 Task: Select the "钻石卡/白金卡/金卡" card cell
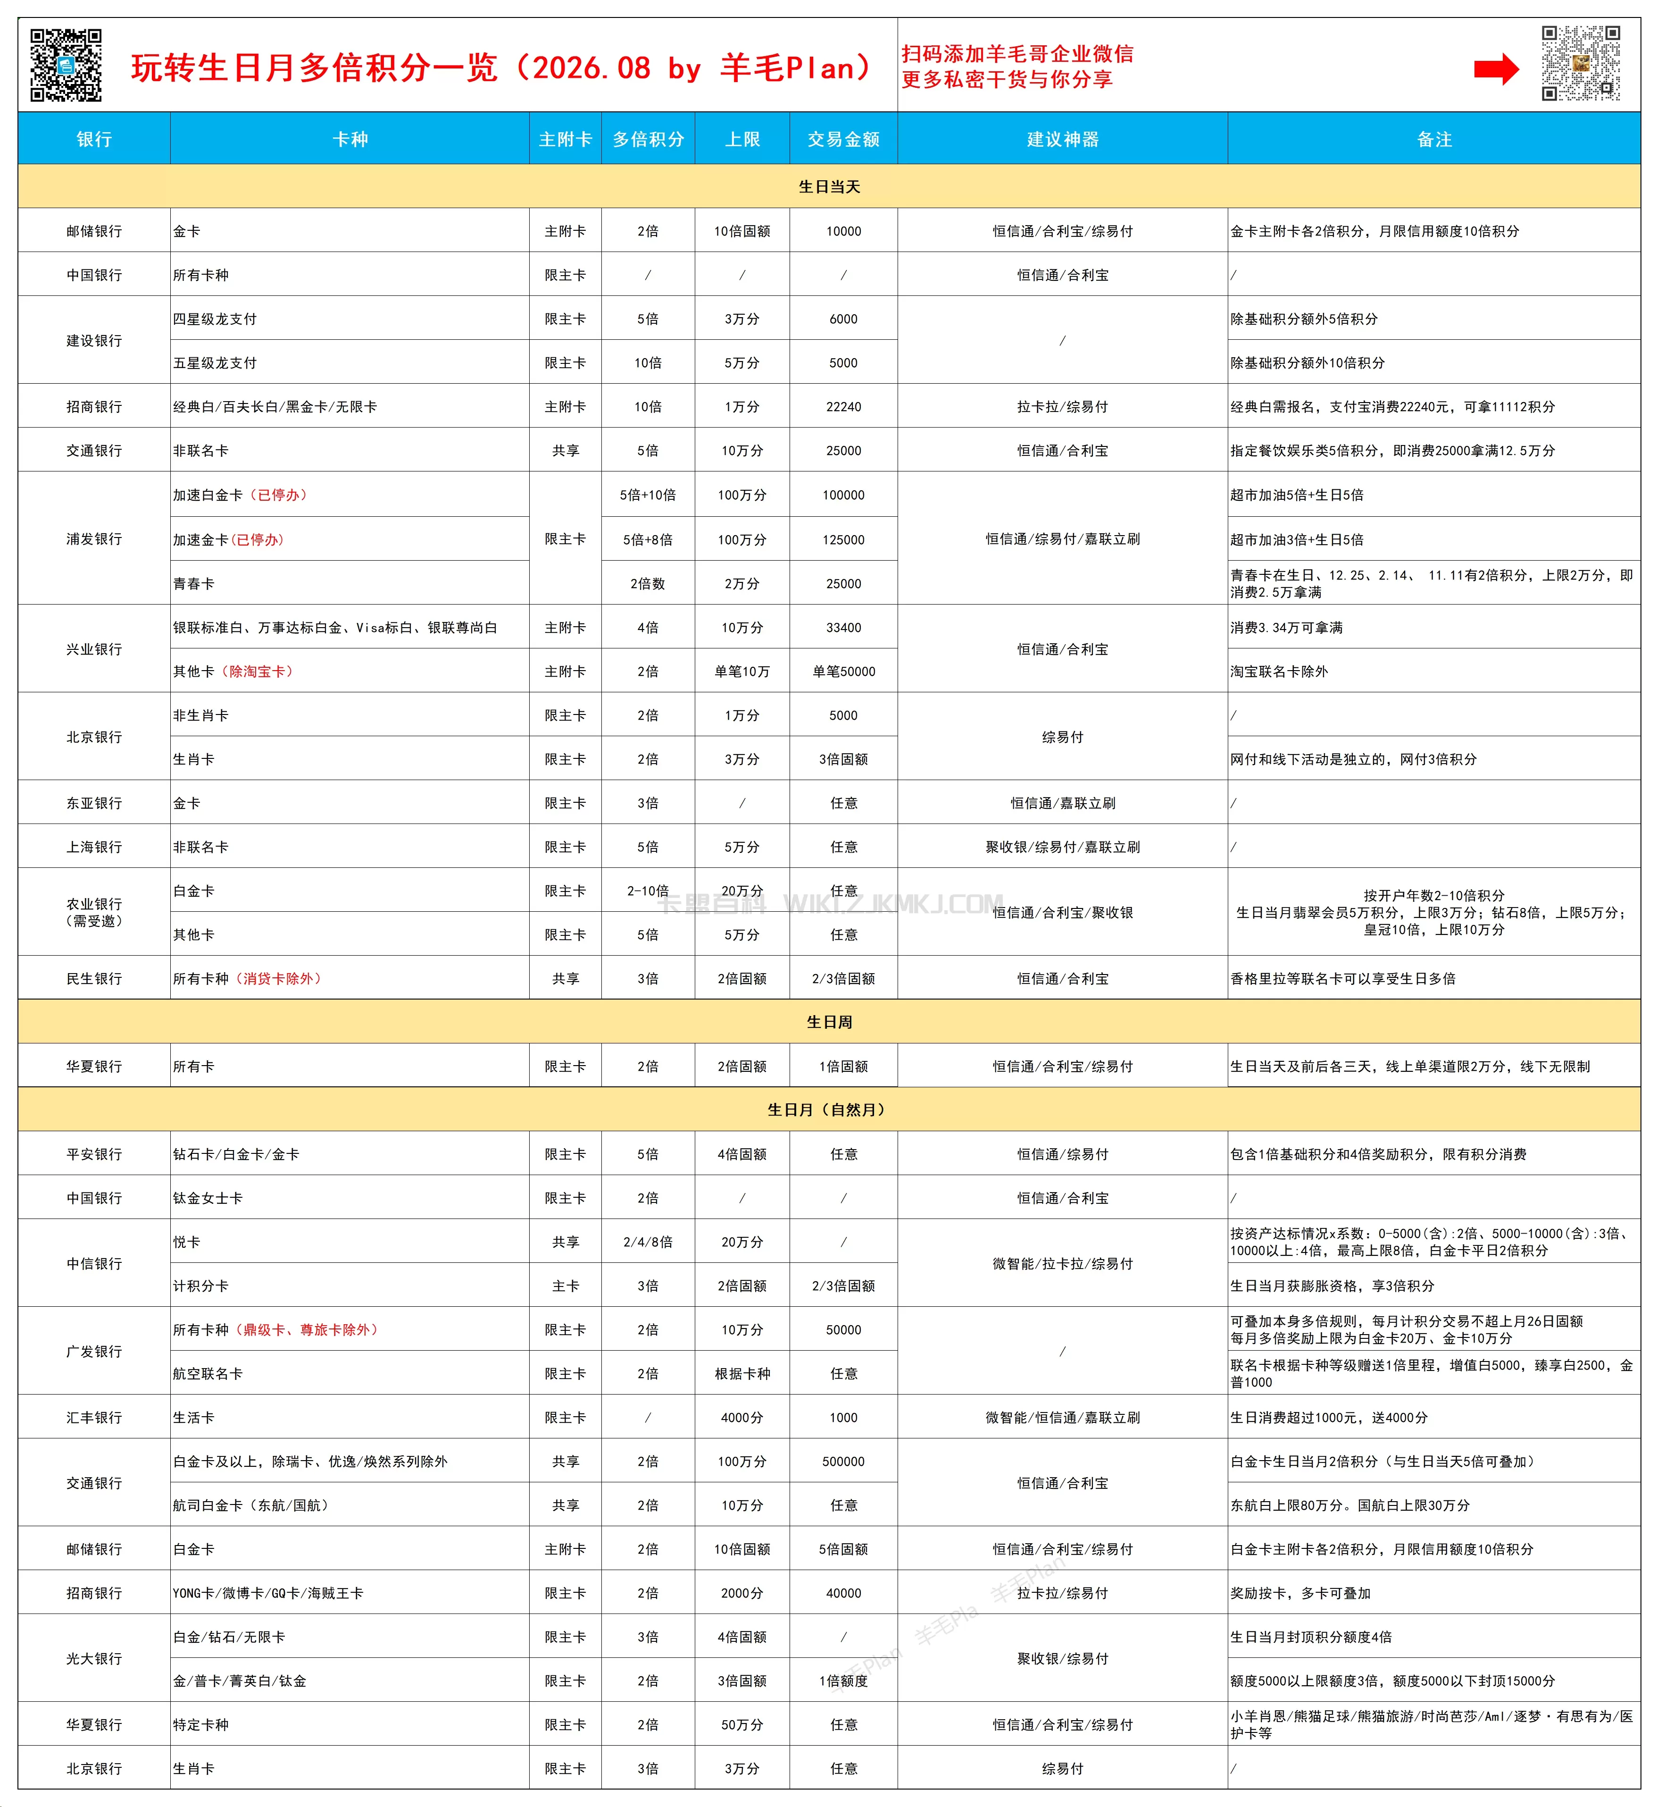[x=350, y=1154]
